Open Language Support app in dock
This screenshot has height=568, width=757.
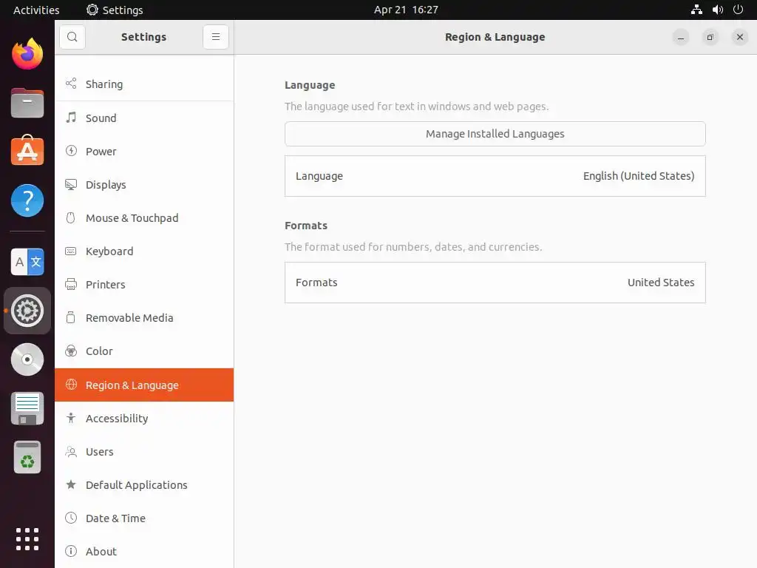pyautogui.click(x=27, y=262)
